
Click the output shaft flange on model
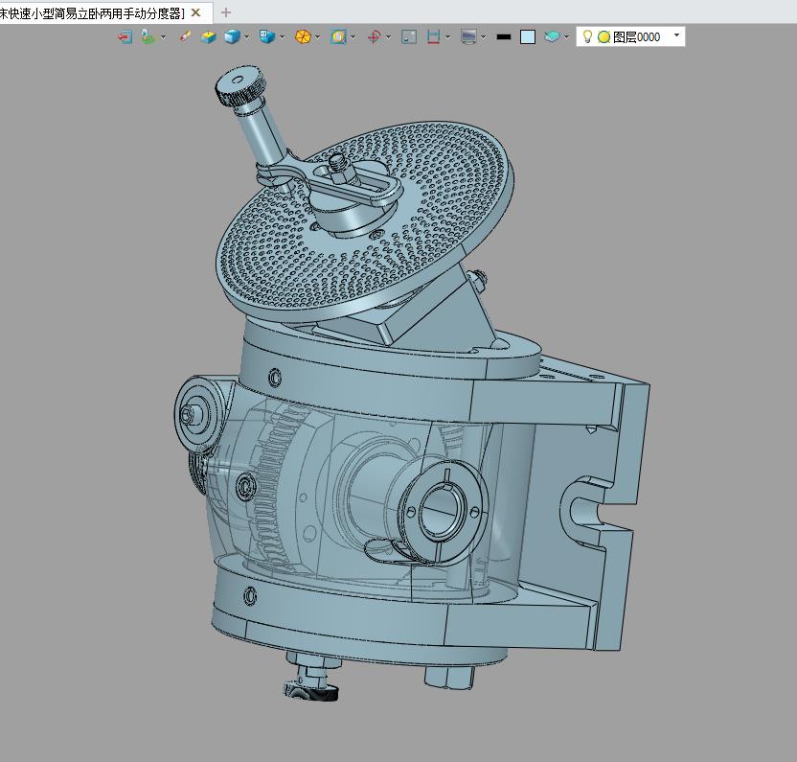tap(443, 511)
